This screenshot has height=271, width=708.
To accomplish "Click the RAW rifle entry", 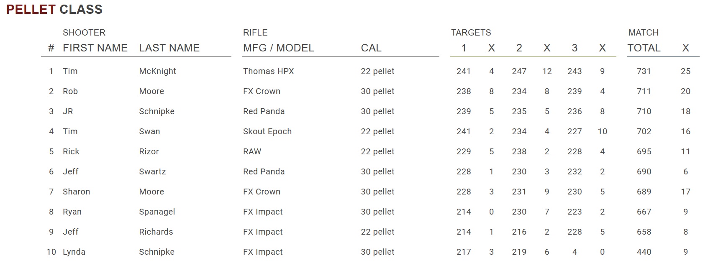I will [252, 151].
